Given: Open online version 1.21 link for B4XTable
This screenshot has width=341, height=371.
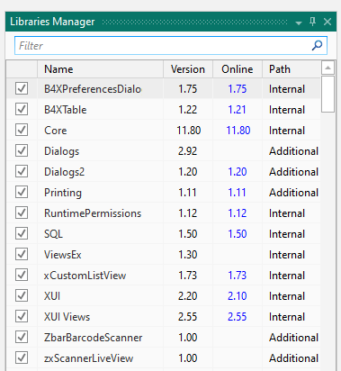Looking at the screenshot, I should tap(238, 110).
